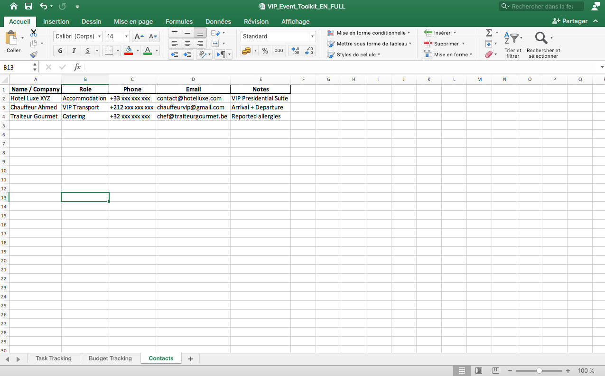
Task: Click the insert function fx icon
Action: [77, 67]
